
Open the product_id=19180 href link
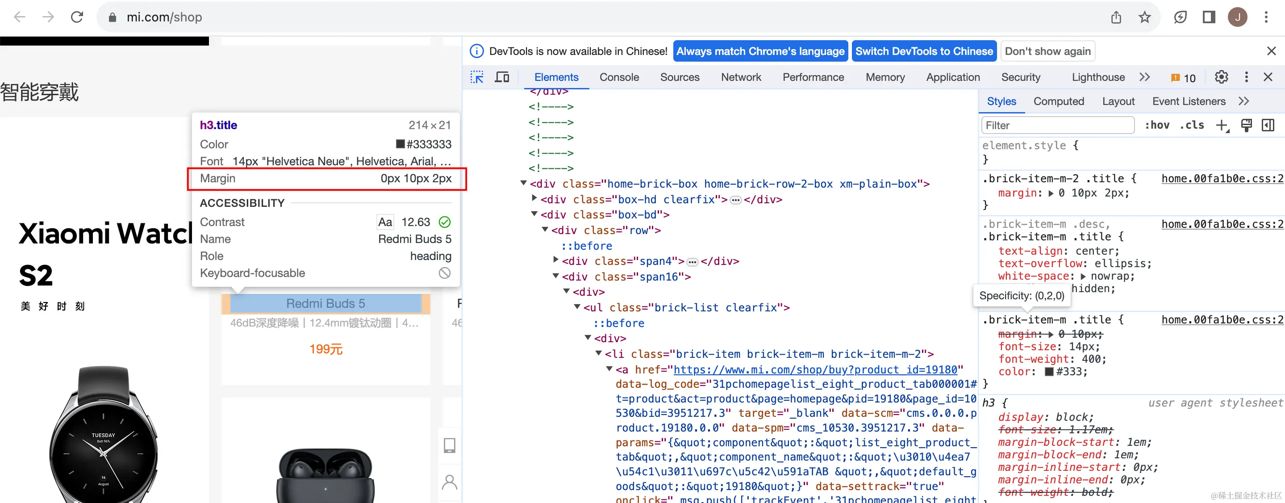(815, 370)
